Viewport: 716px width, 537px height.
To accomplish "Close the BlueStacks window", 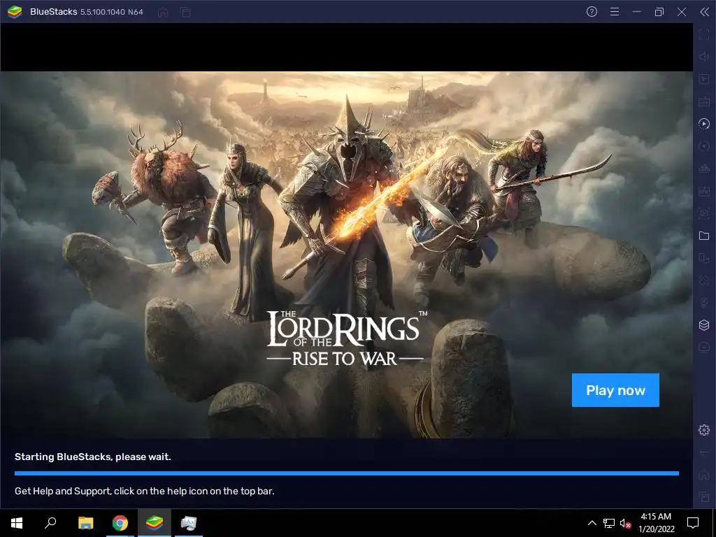I will 681,12.
